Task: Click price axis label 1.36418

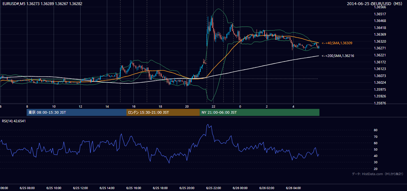Action: [x=380, y=28]
